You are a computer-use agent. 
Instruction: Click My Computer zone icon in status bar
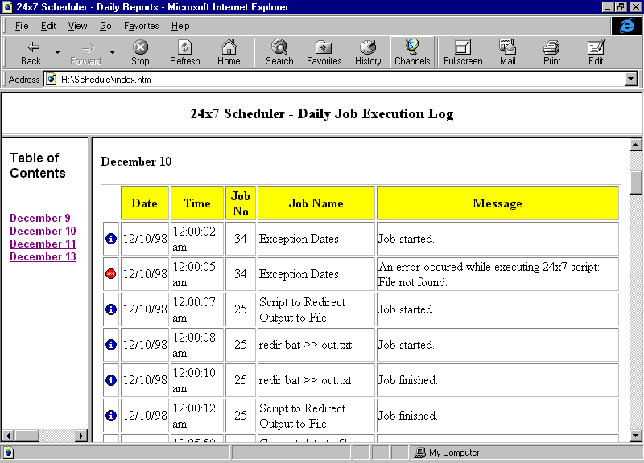tap(419, 453)
